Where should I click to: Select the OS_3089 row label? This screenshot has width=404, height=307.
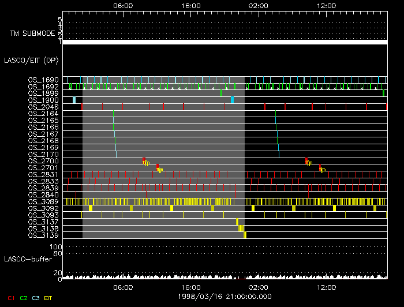[x=43, y=201]
